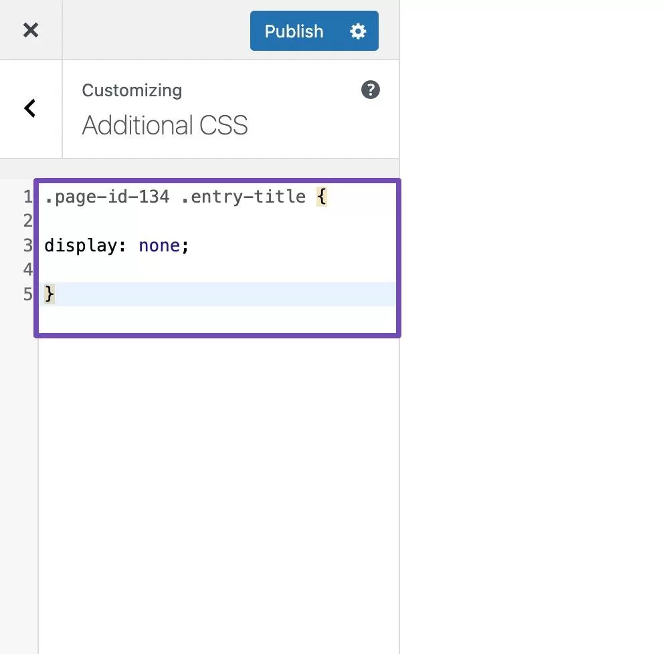Click the none value in the CSS
The height and width of the screenshot is (654, 665).
click(159, 246)
